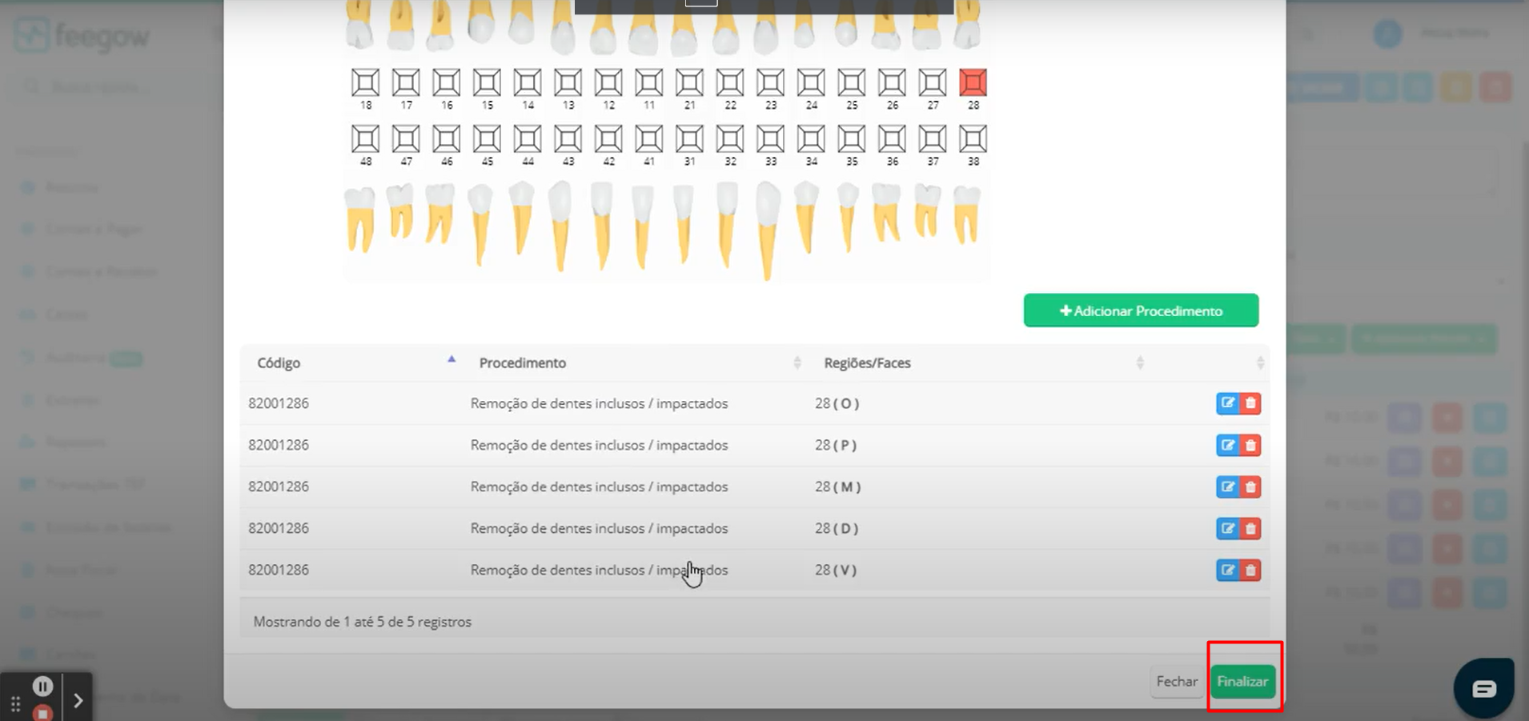The image size is (1529, 721).
Task: Select tooth 38 face selector
Action: coord(973,138)
